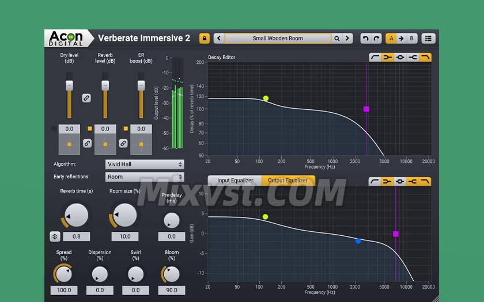Select the yellow node in equalizer graph
The image size is (484, 302).
(x=265, y=217)
